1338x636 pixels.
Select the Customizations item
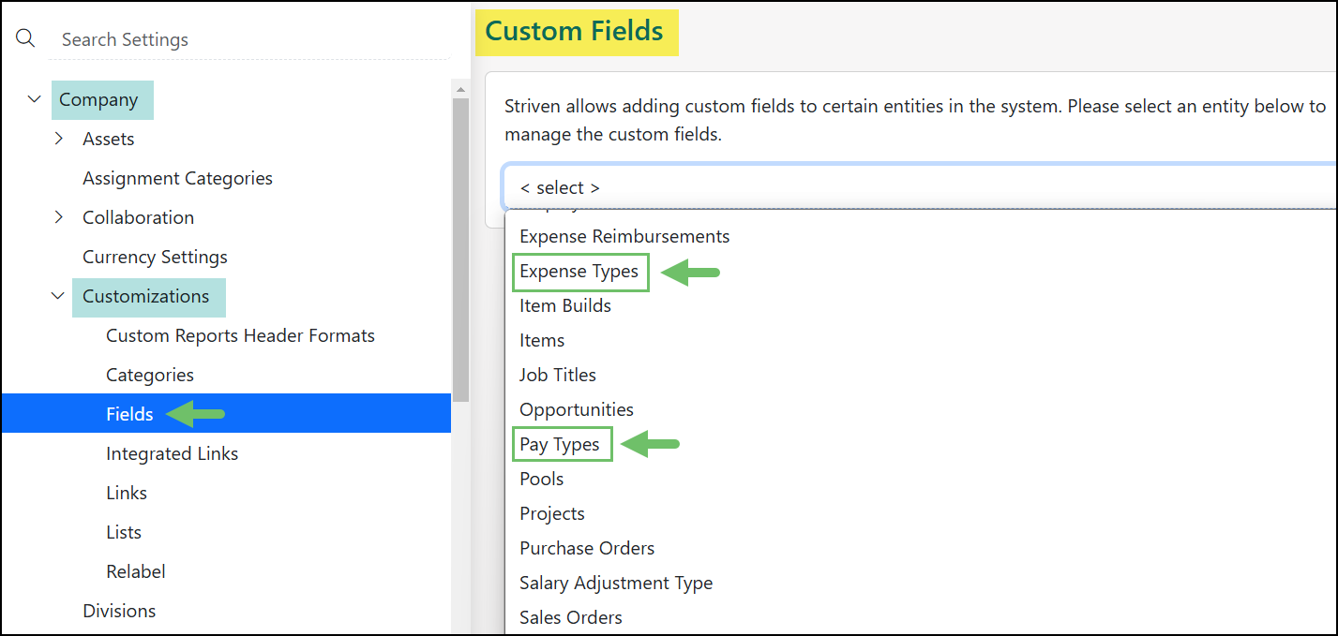[146, 296]
